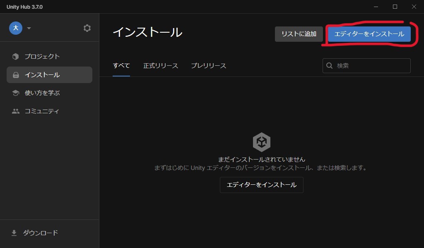Switch to the プレリリース tab
The height and width of the screenshot is (248, 424).
208,66
